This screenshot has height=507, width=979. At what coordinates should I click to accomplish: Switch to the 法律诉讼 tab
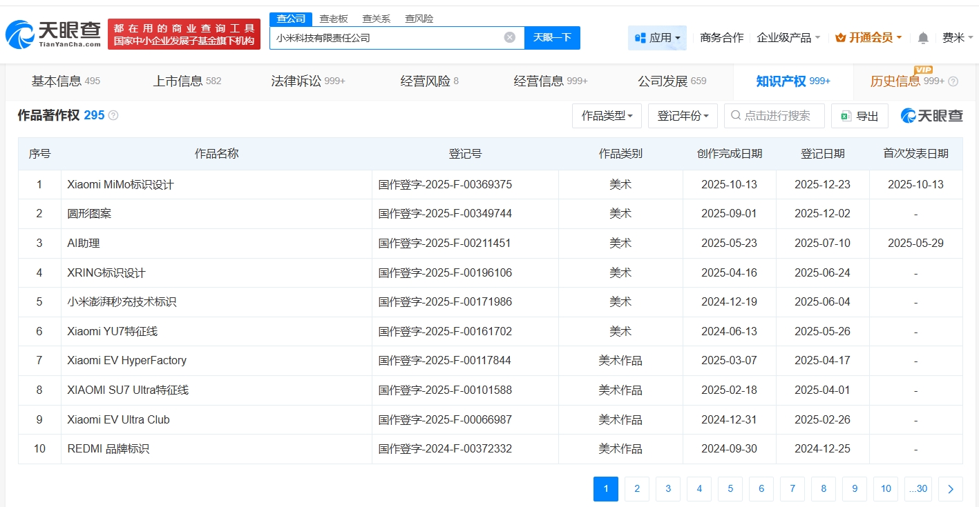(x=307, y=81)
